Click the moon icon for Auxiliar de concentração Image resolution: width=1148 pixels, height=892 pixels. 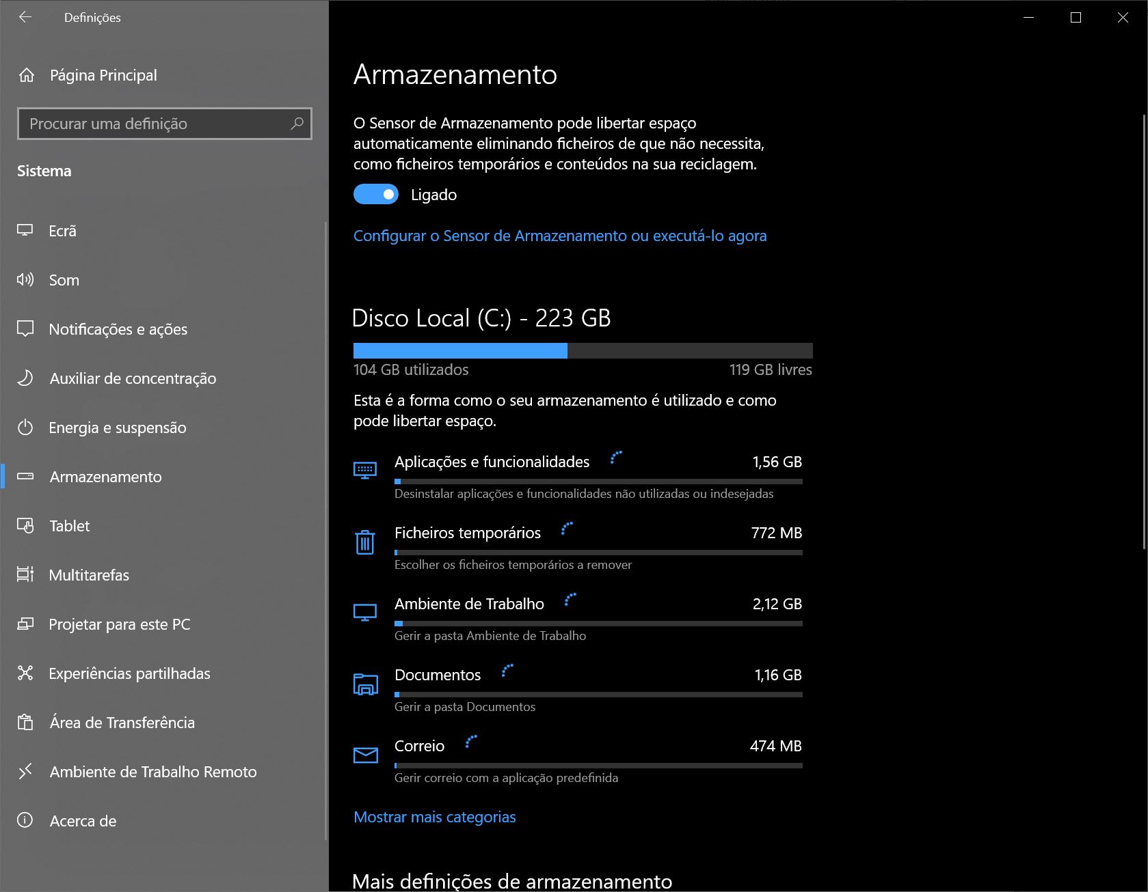25,378
